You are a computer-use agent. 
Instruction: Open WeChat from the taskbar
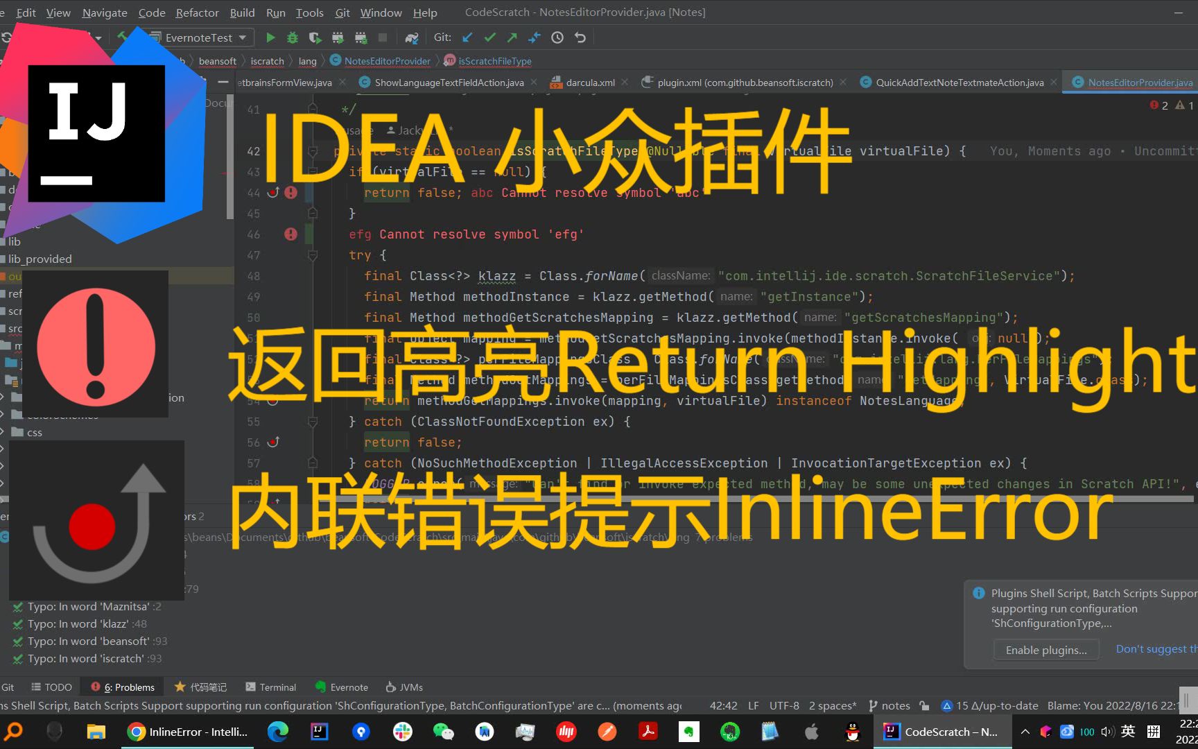443,732
